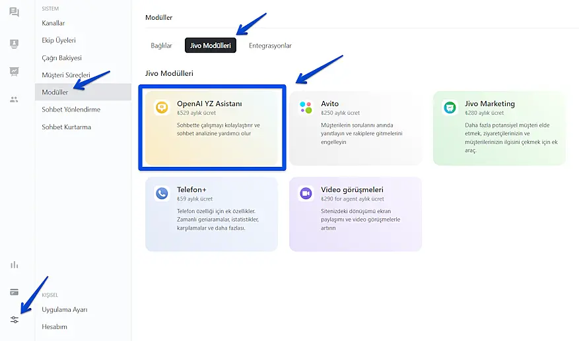The height and width of the screenshot is (341, 579).
Task: Click the billing card icon in left rail
Action: click(x=14, y=292)
